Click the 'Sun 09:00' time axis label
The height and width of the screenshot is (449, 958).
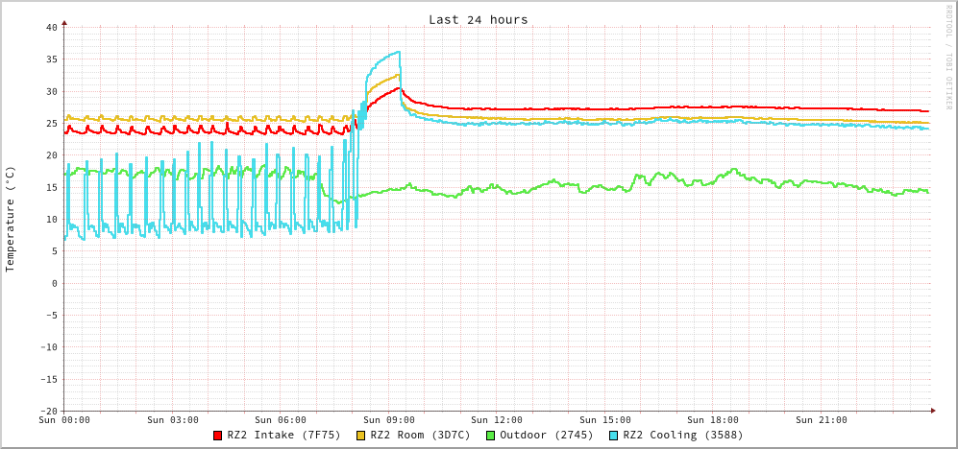389,420
